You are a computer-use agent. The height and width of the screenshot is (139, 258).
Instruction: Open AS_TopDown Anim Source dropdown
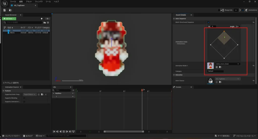click(228, 79)
